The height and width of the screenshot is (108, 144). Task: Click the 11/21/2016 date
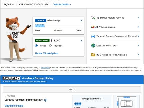[x=10, y=96]
